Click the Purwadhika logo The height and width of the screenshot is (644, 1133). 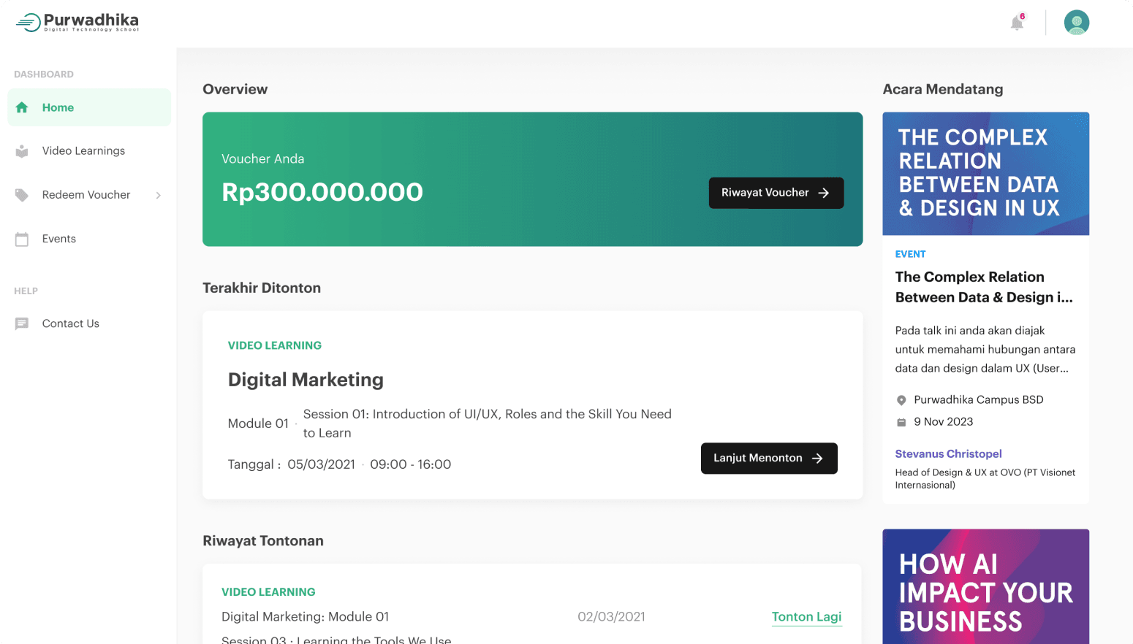coord(77,23)
